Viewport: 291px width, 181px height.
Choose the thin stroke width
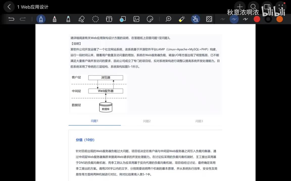click(223, 19)
